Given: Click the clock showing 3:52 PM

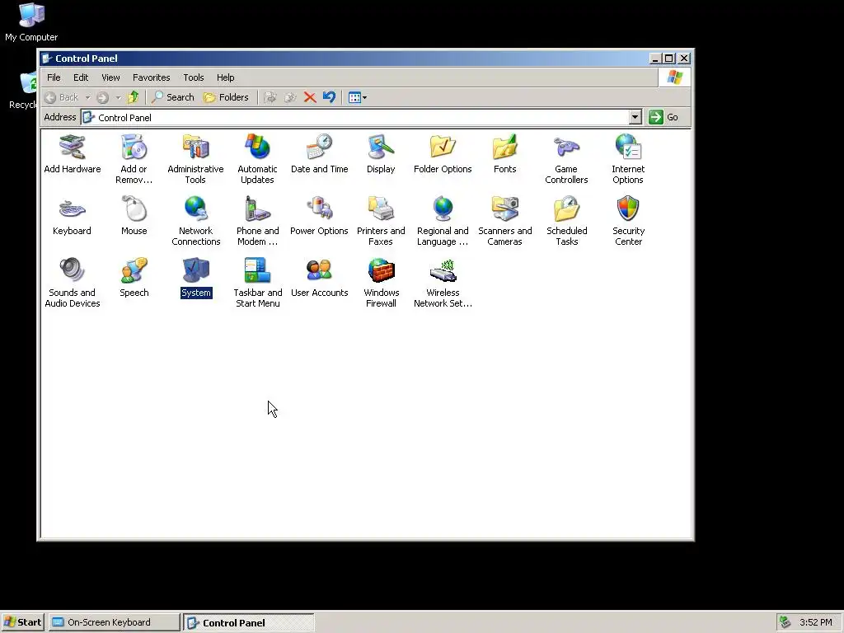Looking at the screenshot, I should pos(815,622).
